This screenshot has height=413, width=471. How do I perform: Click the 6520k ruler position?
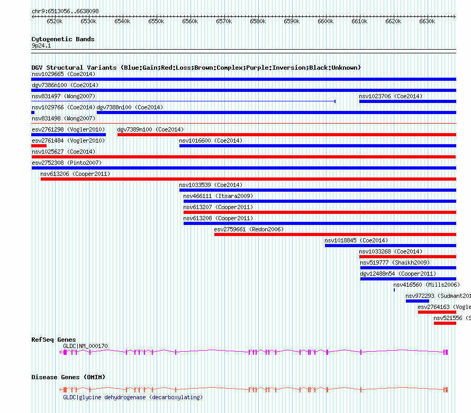point(55,21)
